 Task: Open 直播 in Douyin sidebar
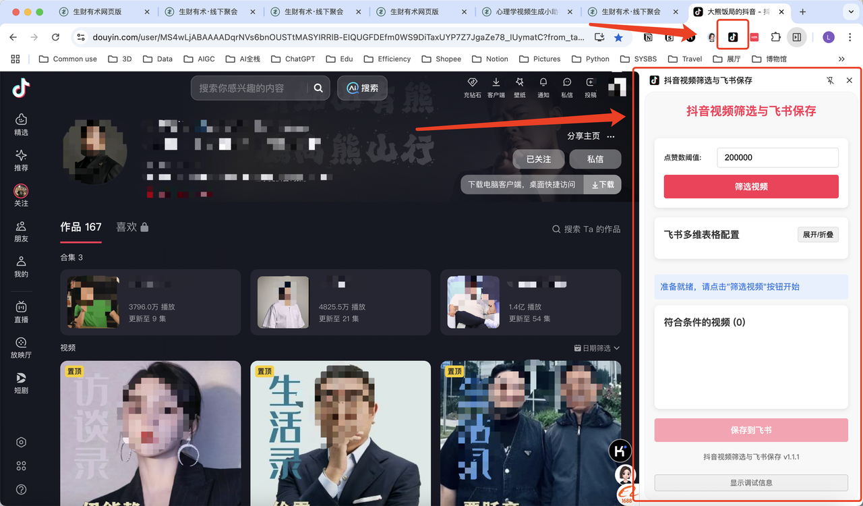pos(21,312)
